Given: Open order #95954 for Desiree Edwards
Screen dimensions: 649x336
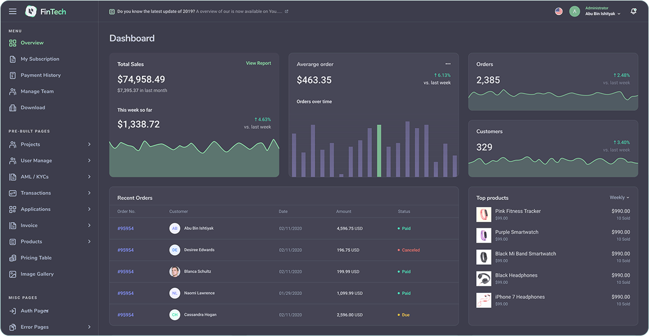Looking at the screenshot, I should (126, 250).
